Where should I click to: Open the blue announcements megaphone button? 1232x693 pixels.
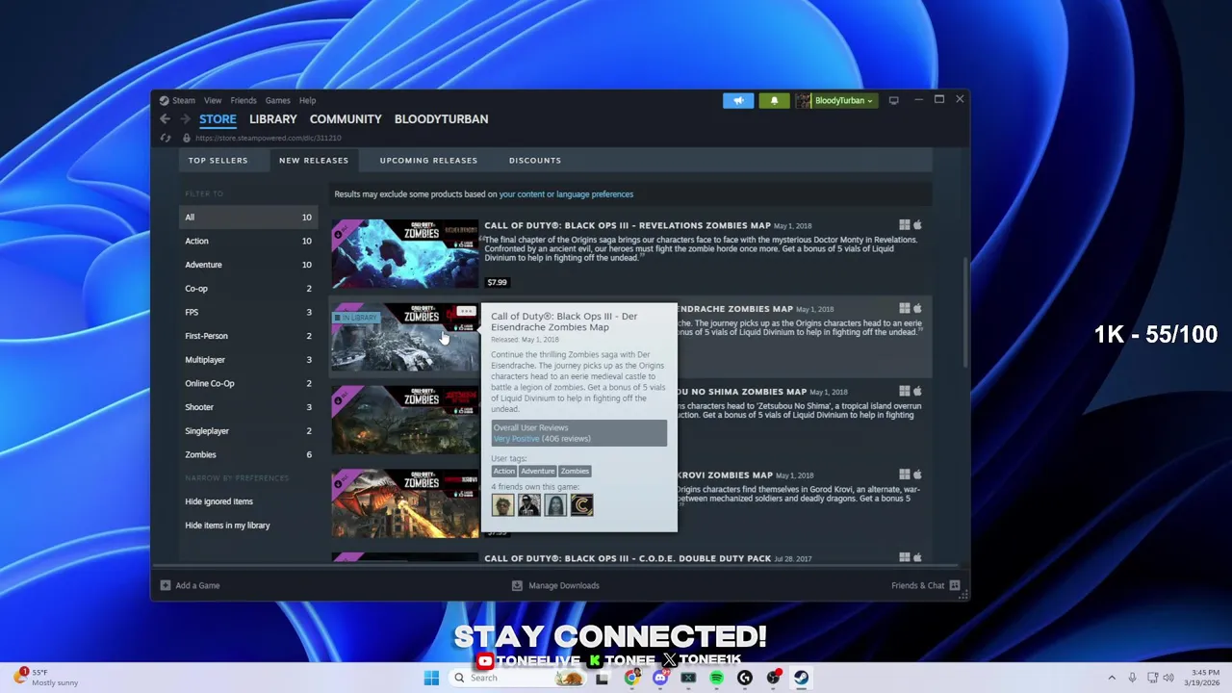coord(738,100)
